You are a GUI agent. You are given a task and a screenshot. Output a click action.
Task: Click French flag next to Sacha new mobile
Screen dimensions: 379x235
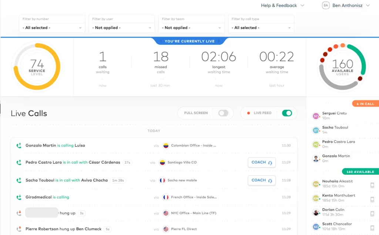[x=162, y=180]
